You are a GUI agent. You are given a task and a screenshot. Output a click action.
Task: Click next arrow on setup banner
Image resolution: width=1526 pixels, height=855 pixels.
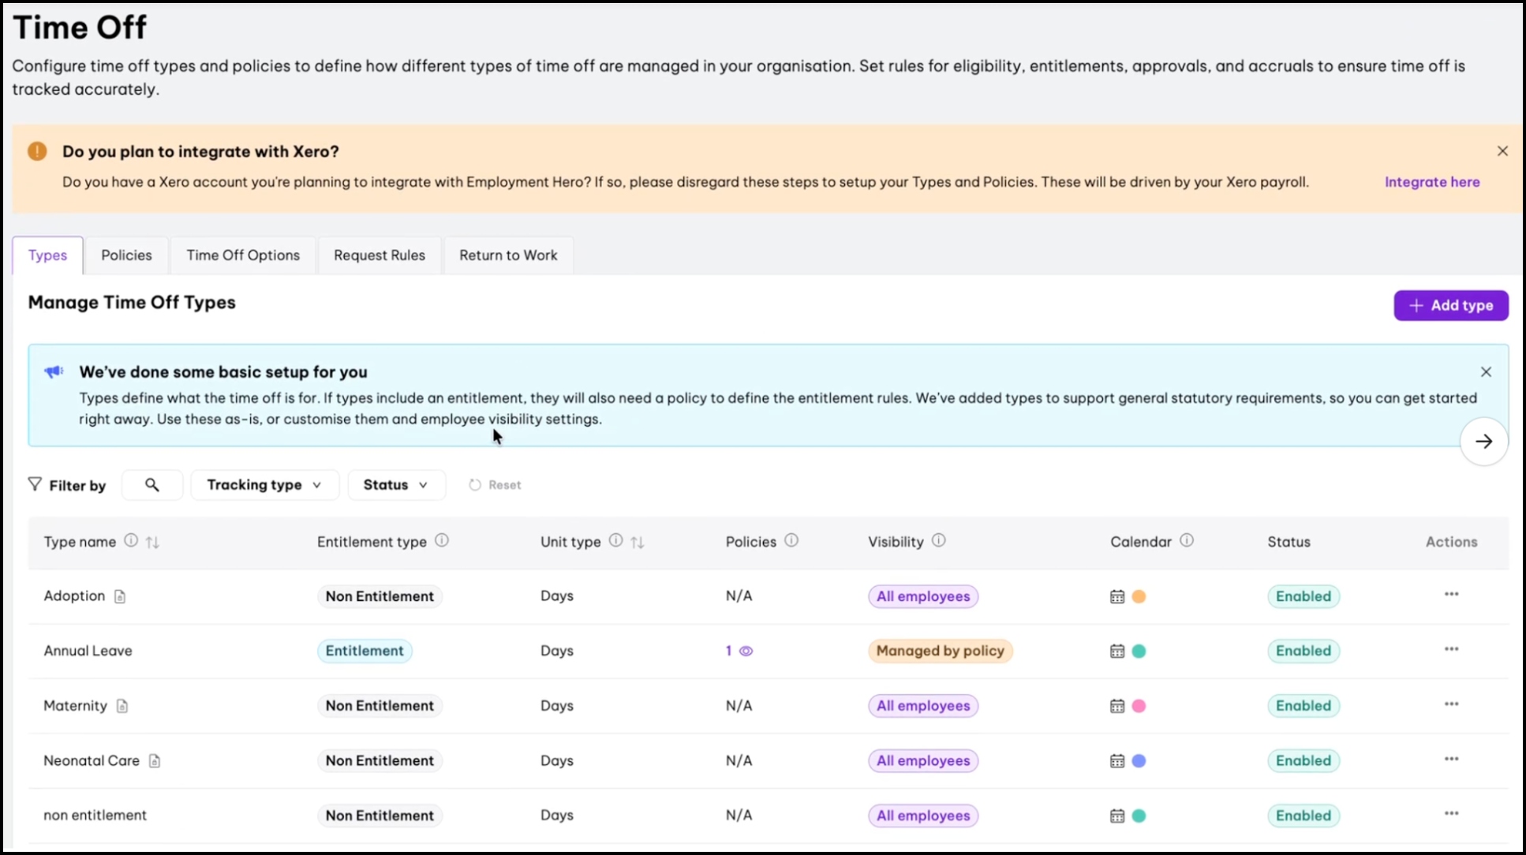(x=1483, y=442)
